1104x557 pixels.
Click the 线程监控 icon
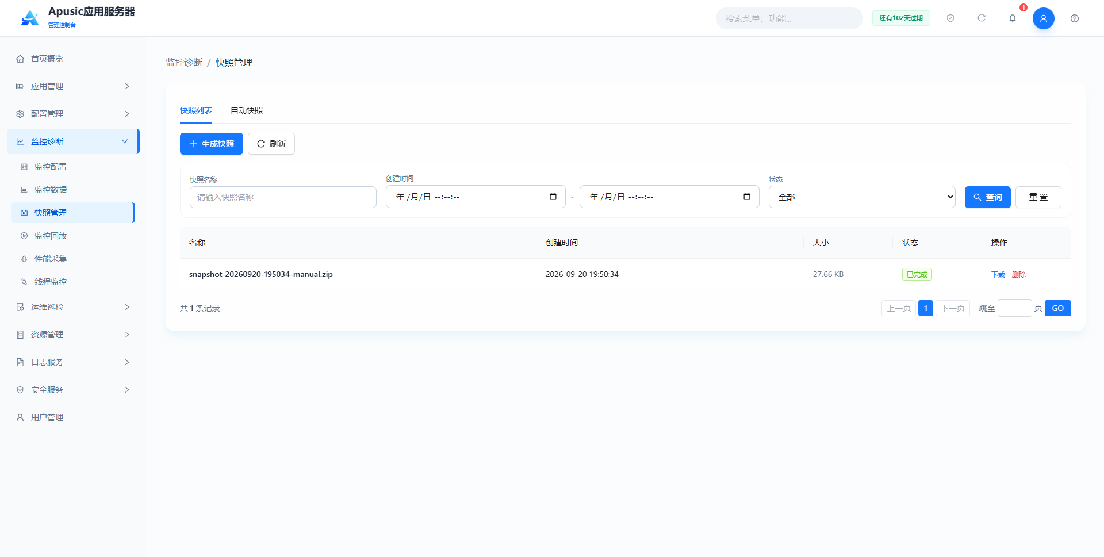[24, 282]
